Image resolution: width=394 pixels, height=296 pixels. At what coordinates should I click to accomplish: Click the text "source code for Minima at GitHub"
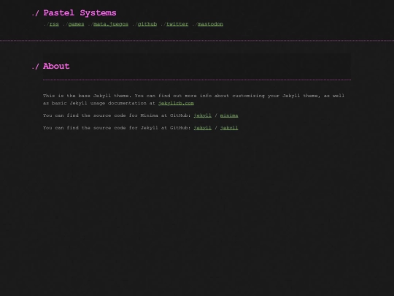click(142, 115)
